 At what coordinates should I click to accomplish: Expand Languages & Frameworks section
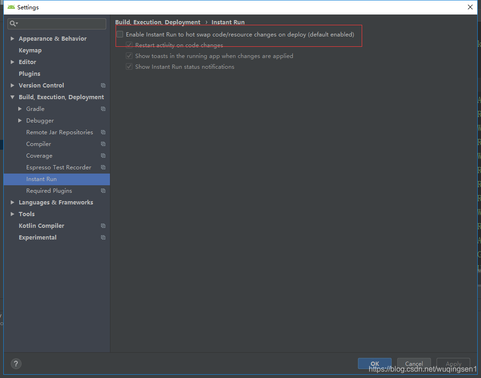[x=12, y=202]
